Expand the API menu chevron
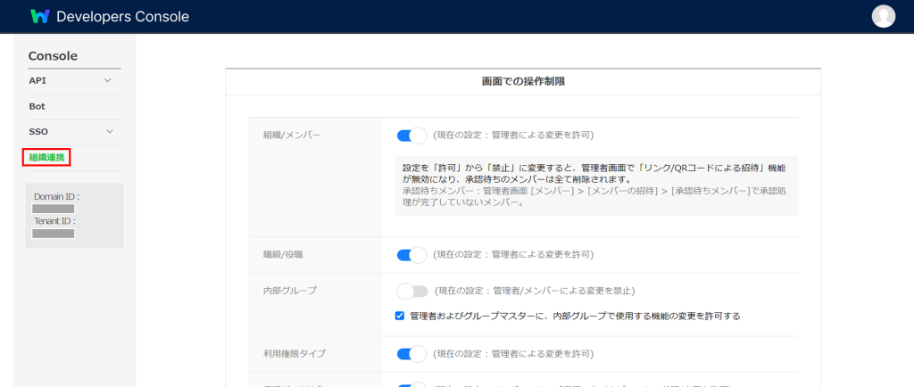Image resolution: width=914 pixels, height=387 pixels. point(108,80)
